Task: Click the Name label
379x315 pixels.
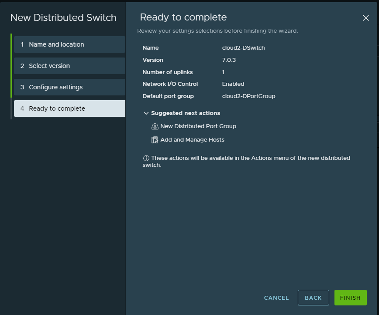Action: [x=151, y=48]
